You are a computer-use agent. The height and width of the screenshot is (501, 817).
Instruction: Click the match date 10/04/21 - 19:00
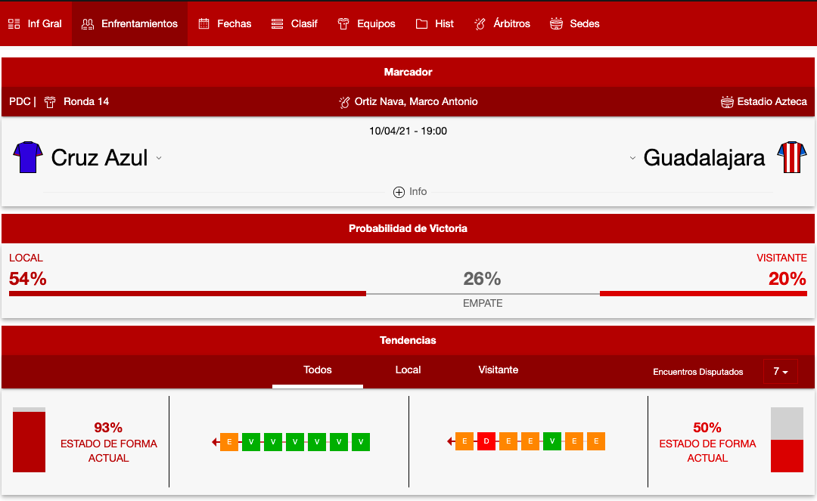408,131
